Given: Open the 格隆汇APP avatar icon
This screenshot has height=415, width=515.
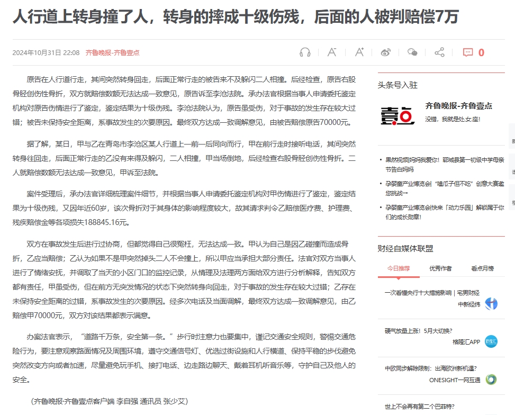Looking at the screenshot, I should [491, 342].
